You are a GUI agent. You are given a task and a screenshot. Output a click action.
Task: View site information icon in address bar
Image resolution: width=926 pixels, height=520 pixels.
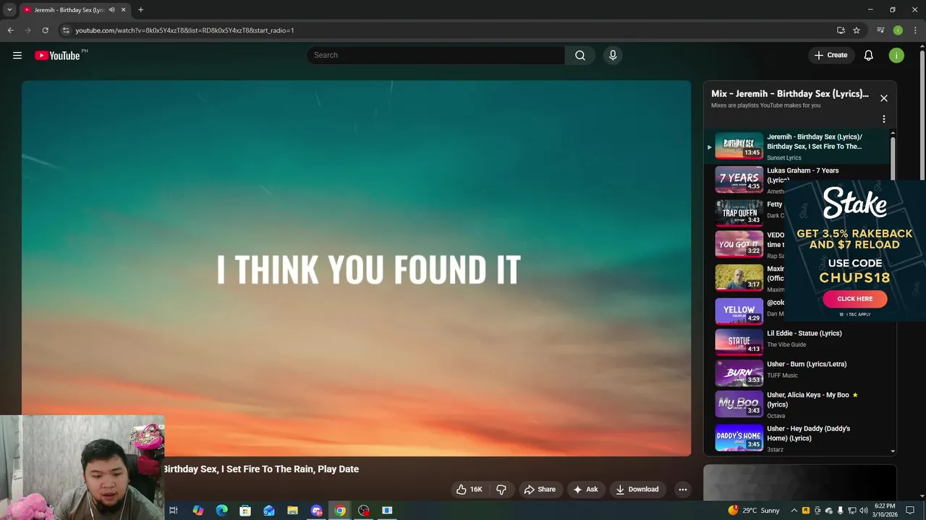(x=66, y=30)
